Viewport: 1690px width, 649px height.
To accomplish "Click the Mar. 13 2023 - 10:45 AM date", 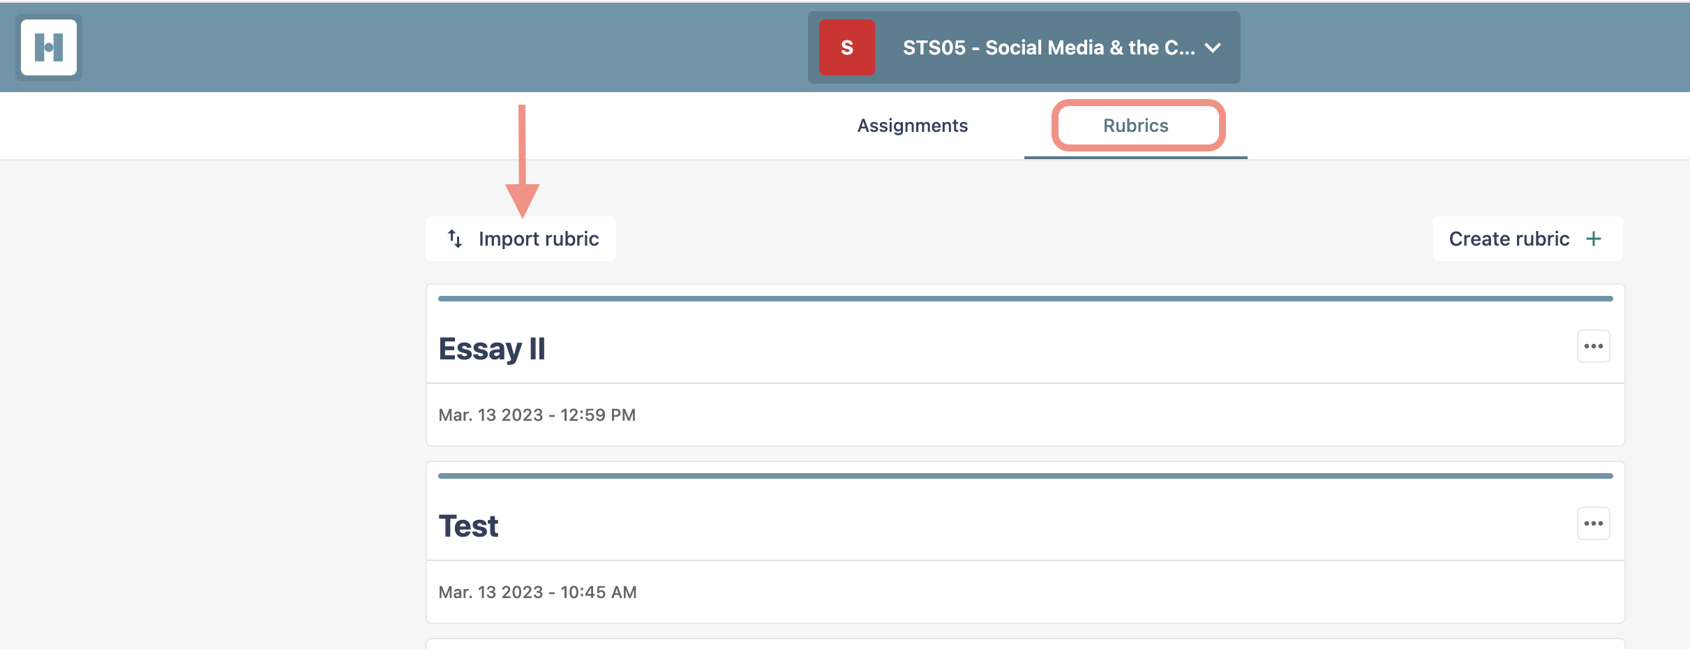I will point(537,592).
